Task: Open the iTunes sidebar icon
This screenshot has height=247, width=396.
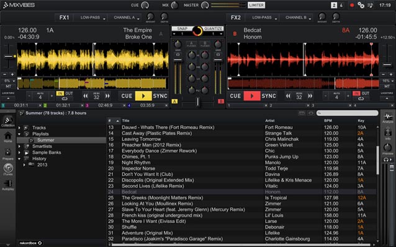Action: 8,169
